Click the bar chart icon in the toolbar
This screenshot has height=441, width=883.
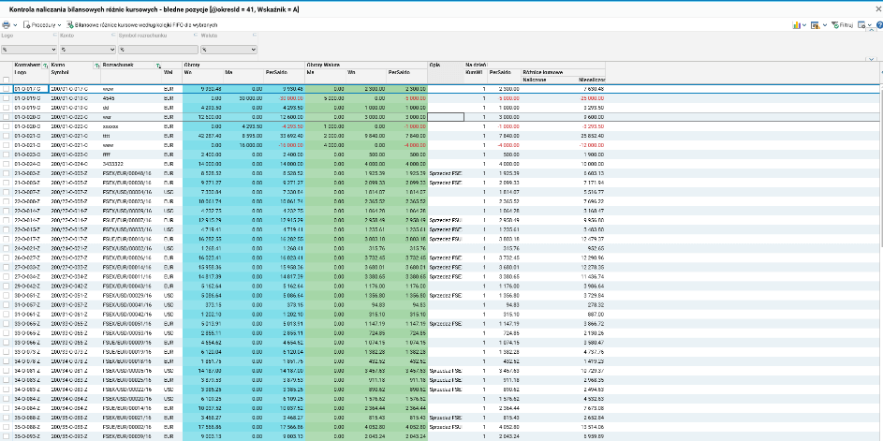click(796, 24)
